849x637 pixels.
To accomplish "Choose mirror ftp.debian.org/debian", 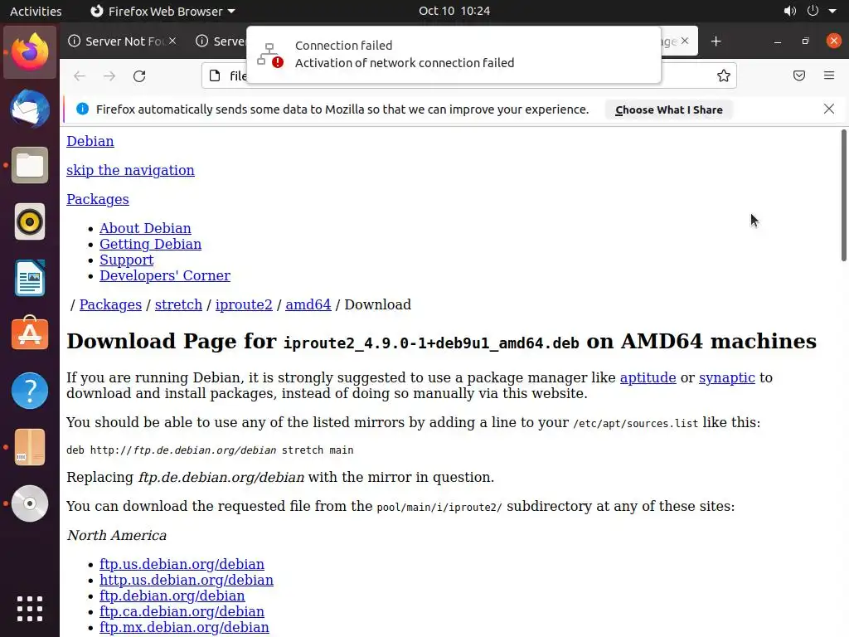I will pyautogui.click(x=172, y=596).
